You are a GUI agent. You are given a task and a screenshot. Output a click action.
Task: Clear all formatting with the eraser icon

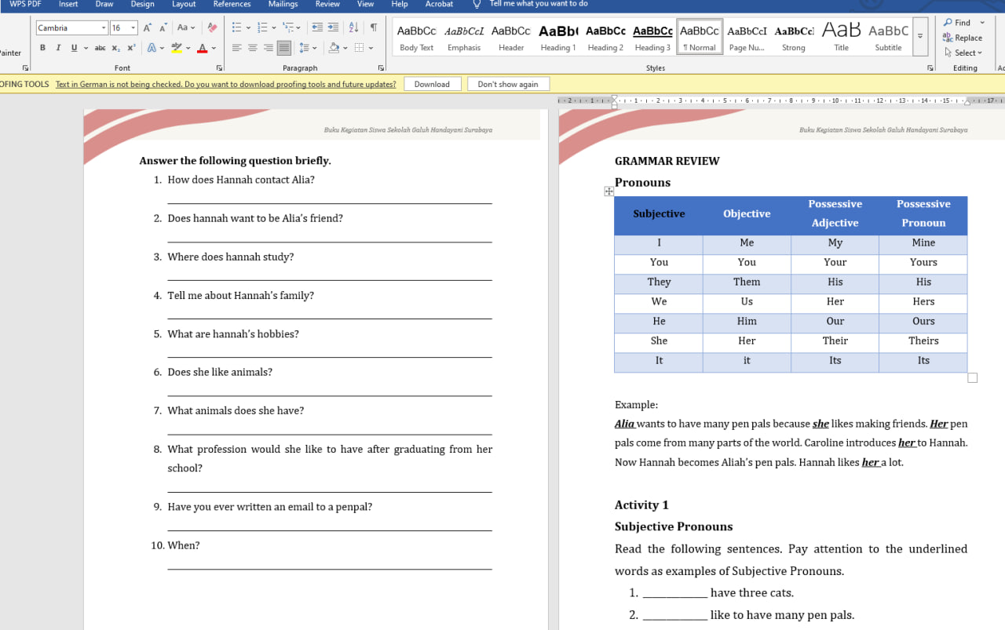[212, 27]
